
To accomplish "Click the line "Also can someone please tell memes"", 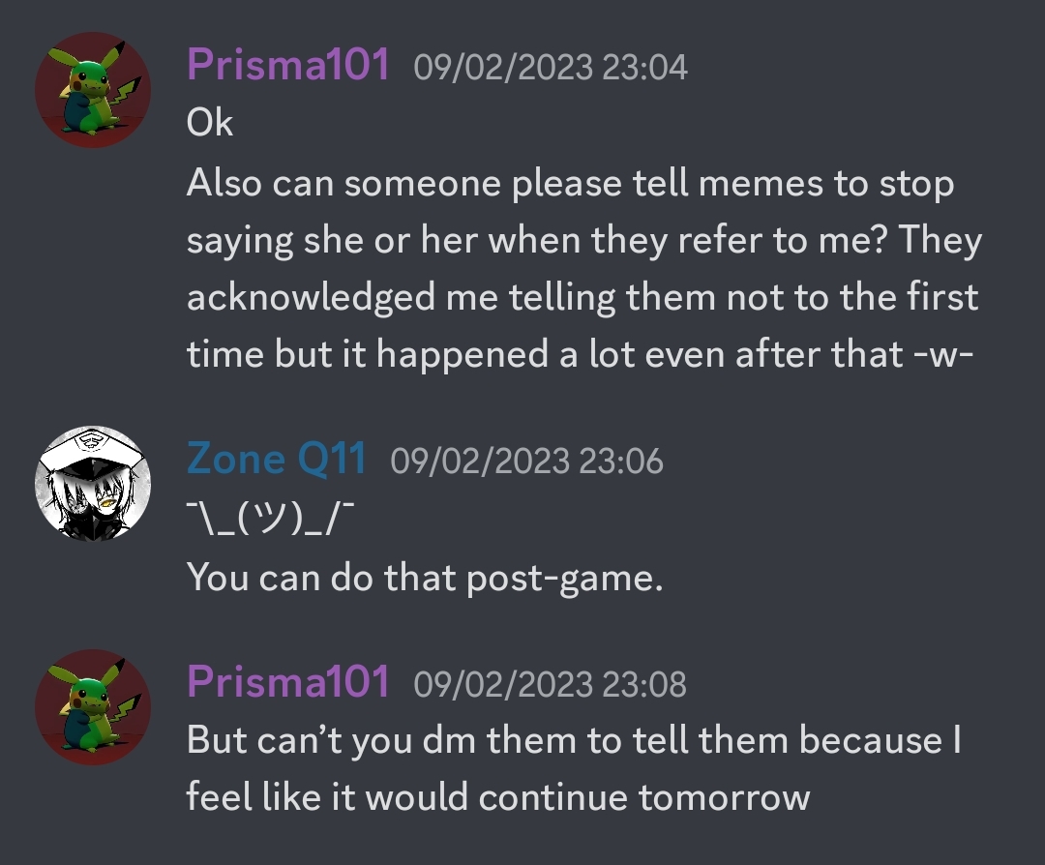I will click(571, 183).
